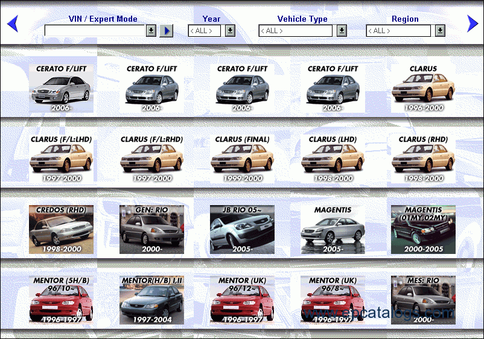Screen dimensions: 484x339
Task: Choose Clarus (FINAL) 1999-2000
Action: click(243, 159)
